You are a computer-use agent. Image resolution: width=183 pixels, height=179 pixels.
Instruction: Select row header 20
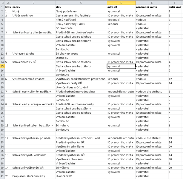(x=2, y=87)
